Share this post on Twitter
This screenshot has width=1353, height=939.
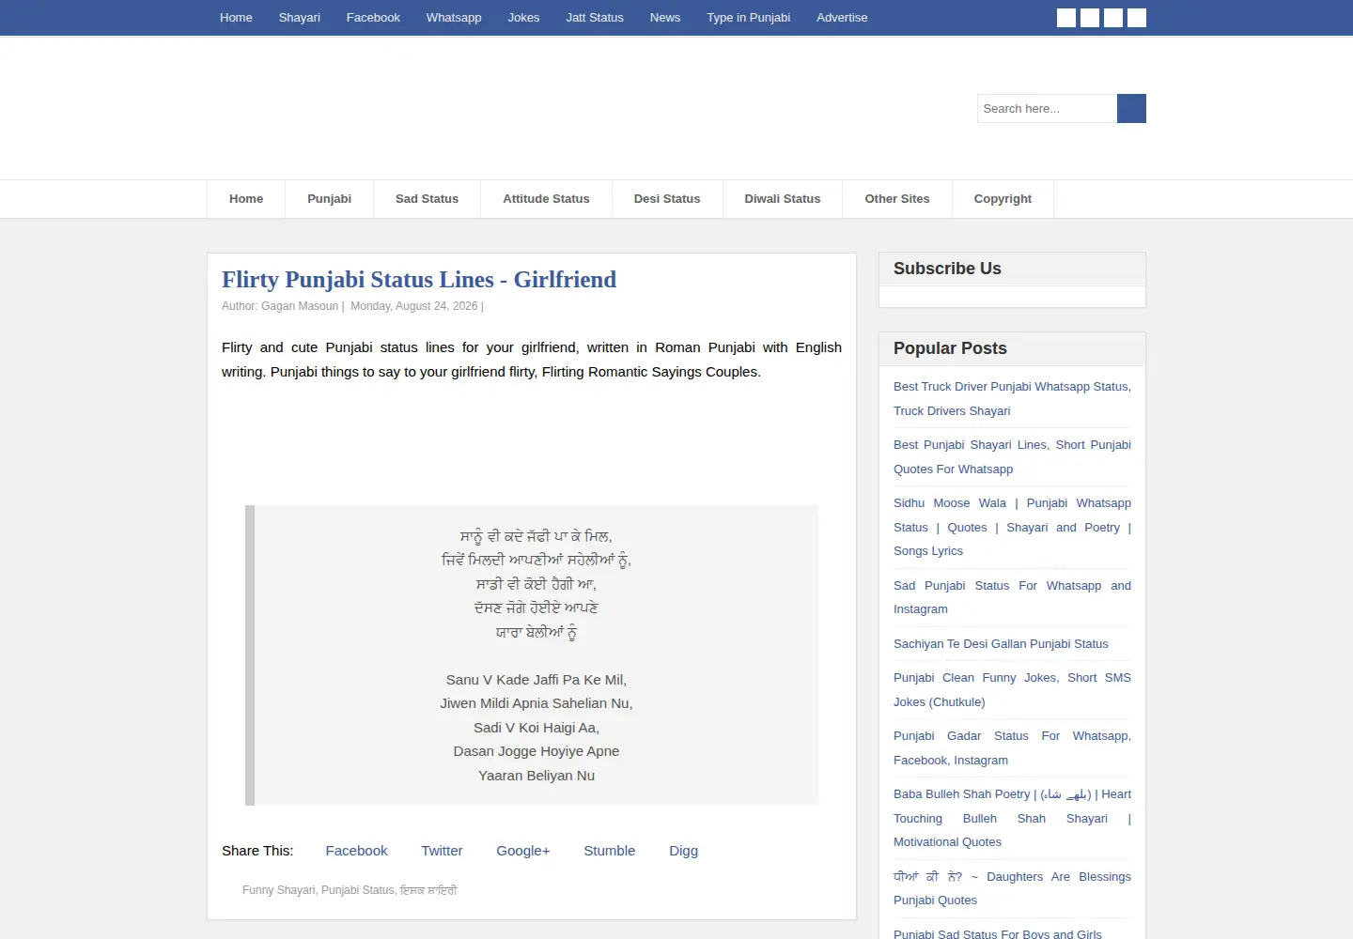[x=442, y=851]
